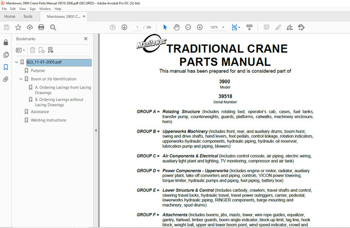Upload file to cloud icon

30,28
